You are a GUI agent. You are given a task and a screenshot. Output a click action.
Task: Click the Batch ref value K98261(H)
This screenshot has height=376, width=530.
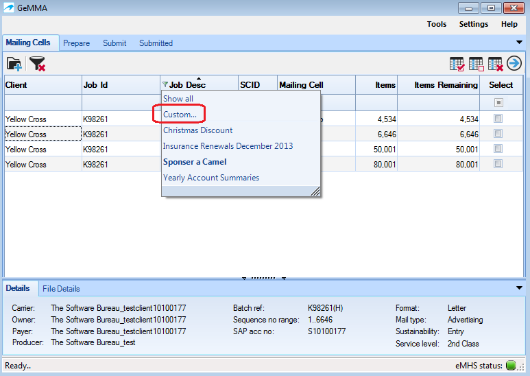(x=325, y=308)
